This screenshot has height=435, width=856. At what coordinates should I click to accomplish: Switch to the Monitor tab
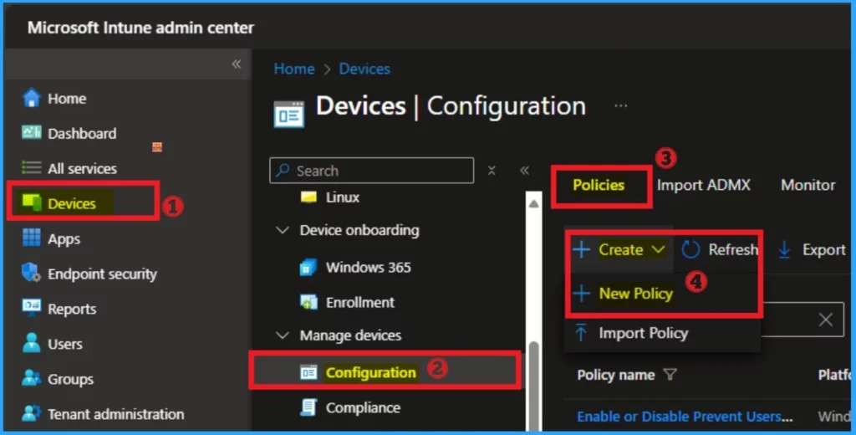[x=808, y=185]
